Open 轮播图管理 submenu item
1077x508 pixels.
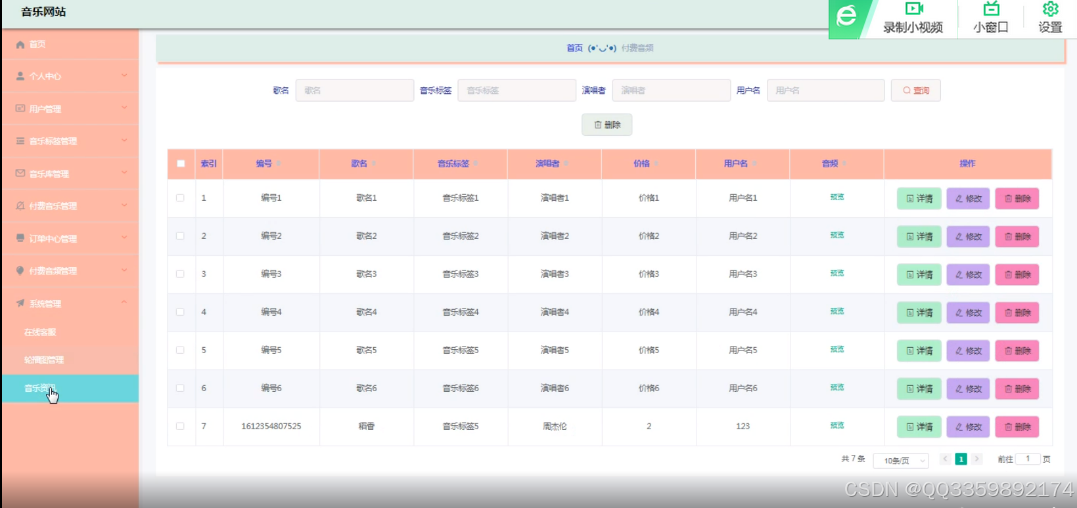70,360
